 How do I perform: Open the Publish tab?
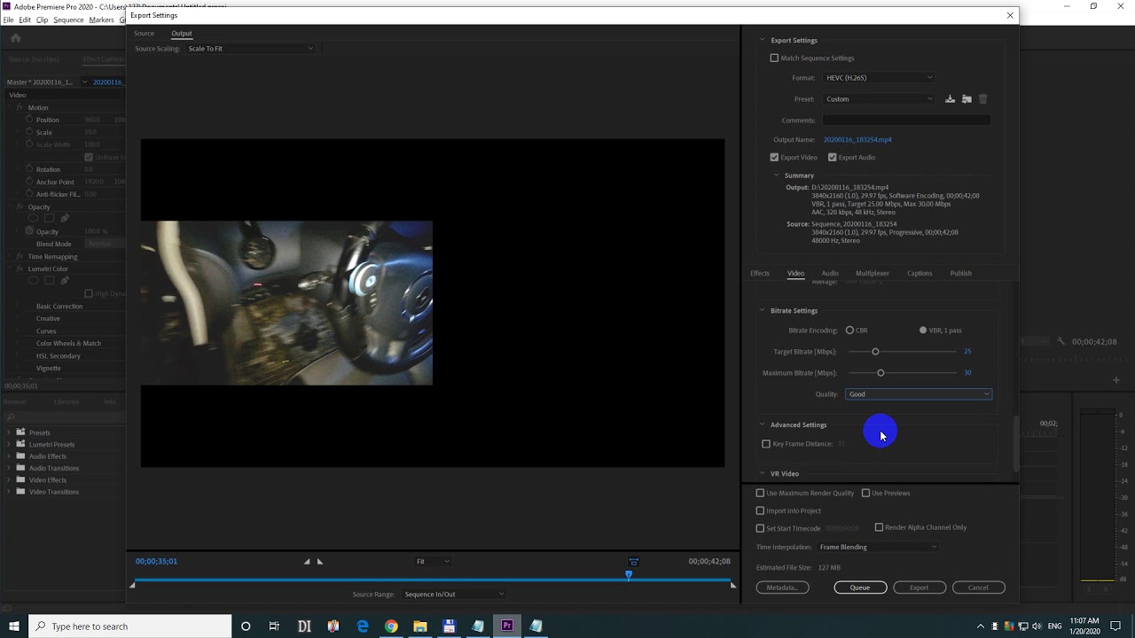tap(961, 274)
